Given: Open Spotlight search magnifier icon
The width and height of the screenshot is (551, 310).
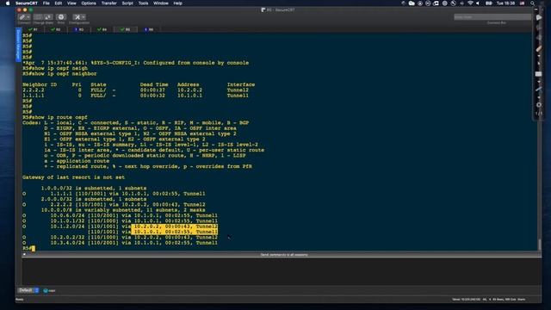Looking at the screenshot, I should pos(533,3).
